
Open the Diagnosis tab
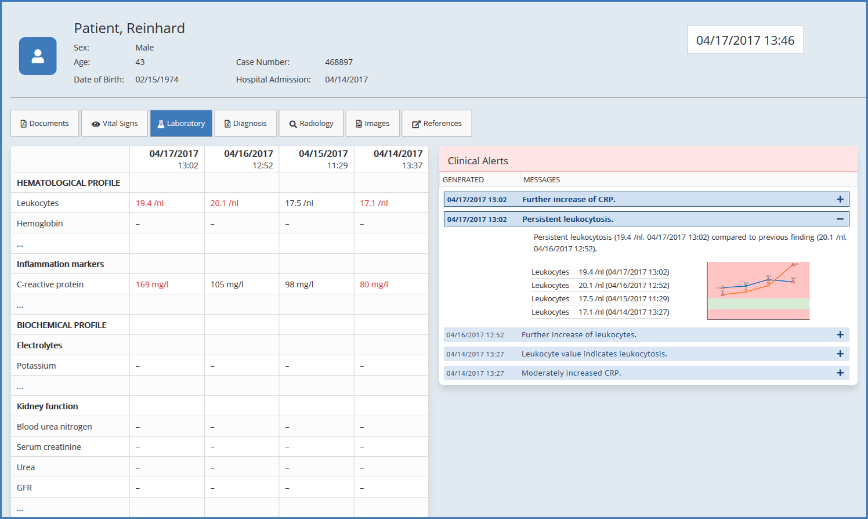[x=245, y=124]
